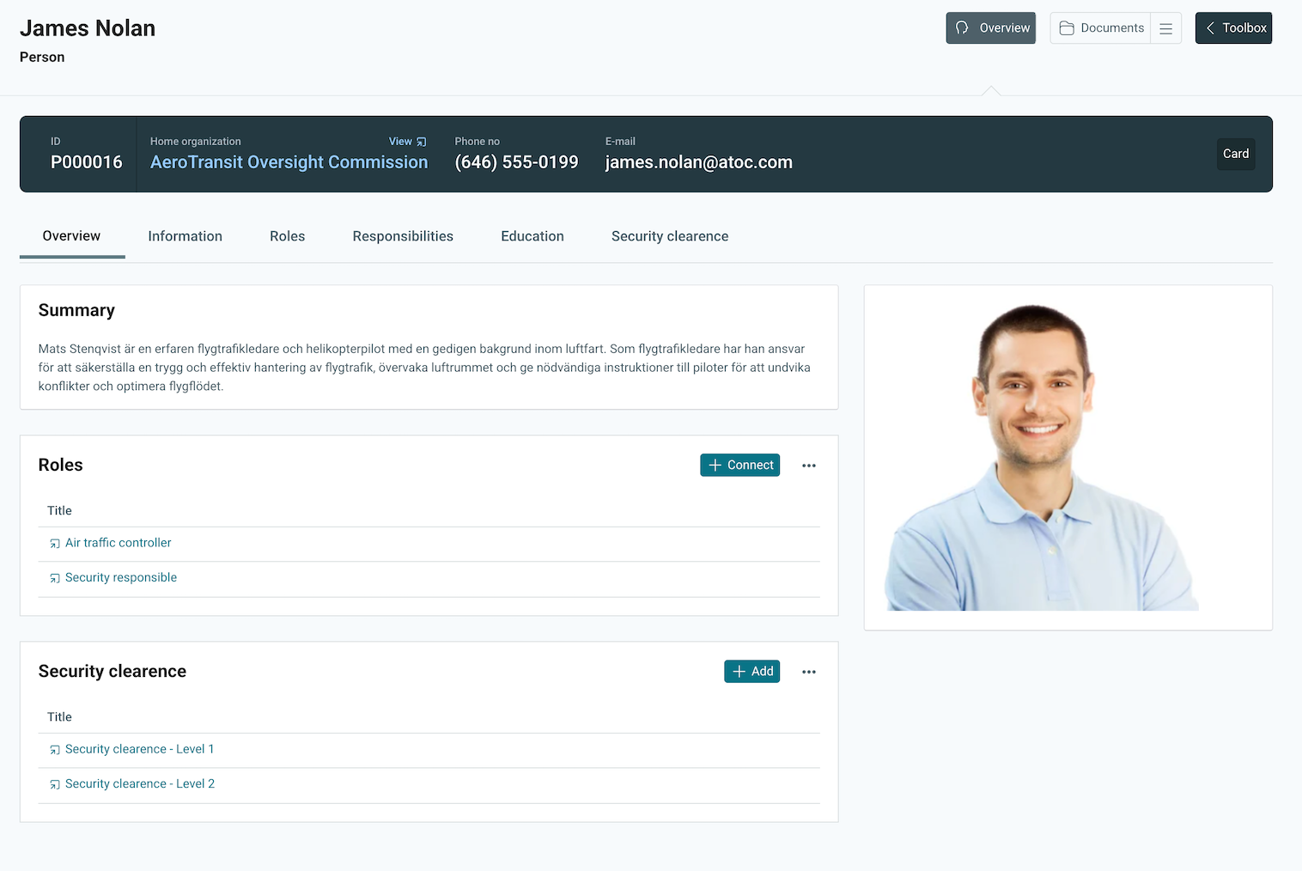This screenshot has width=1302, height=871.
Task: Open the Documents view
Action: click(1101, 28)
